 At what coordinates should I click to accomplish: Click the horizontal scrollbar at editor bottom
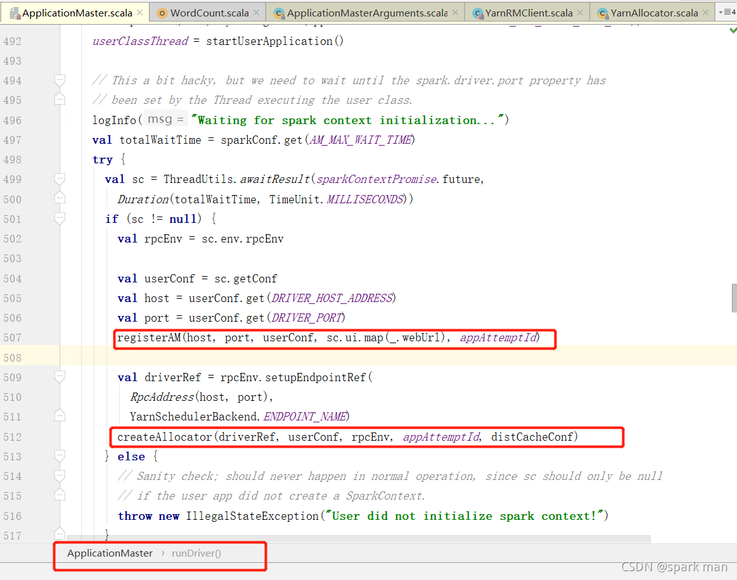[358, 538]
